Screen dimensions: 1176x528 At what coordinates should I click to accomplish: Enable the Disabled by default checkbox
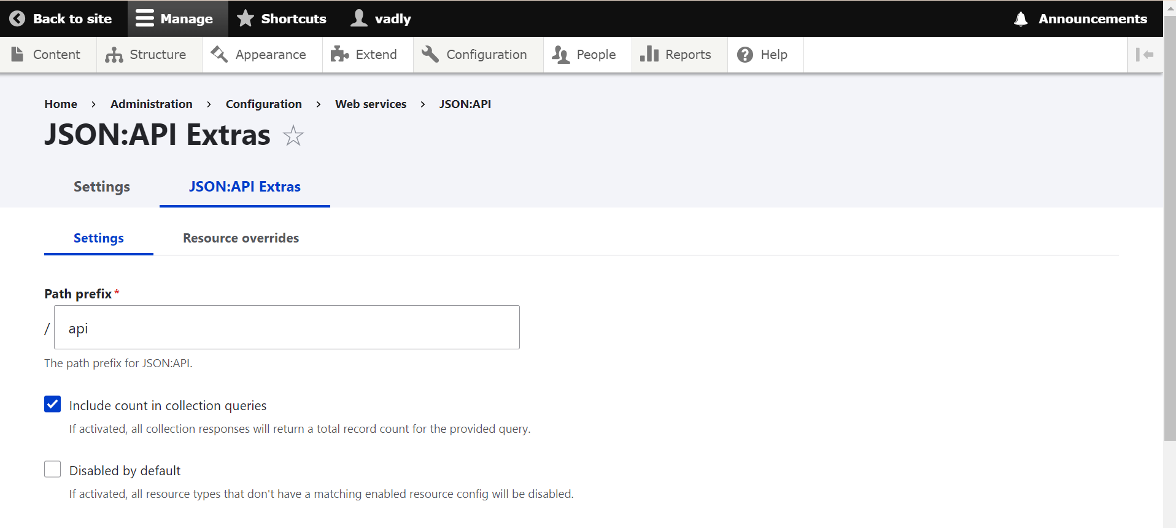[x=53, y=469]
